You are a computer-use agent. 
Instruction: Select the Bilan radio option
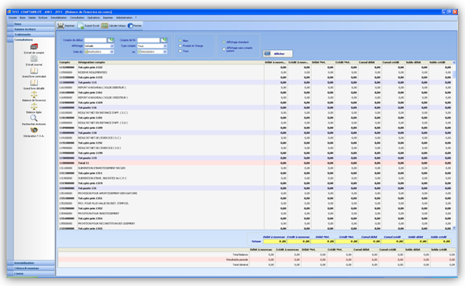click(180, 41)
